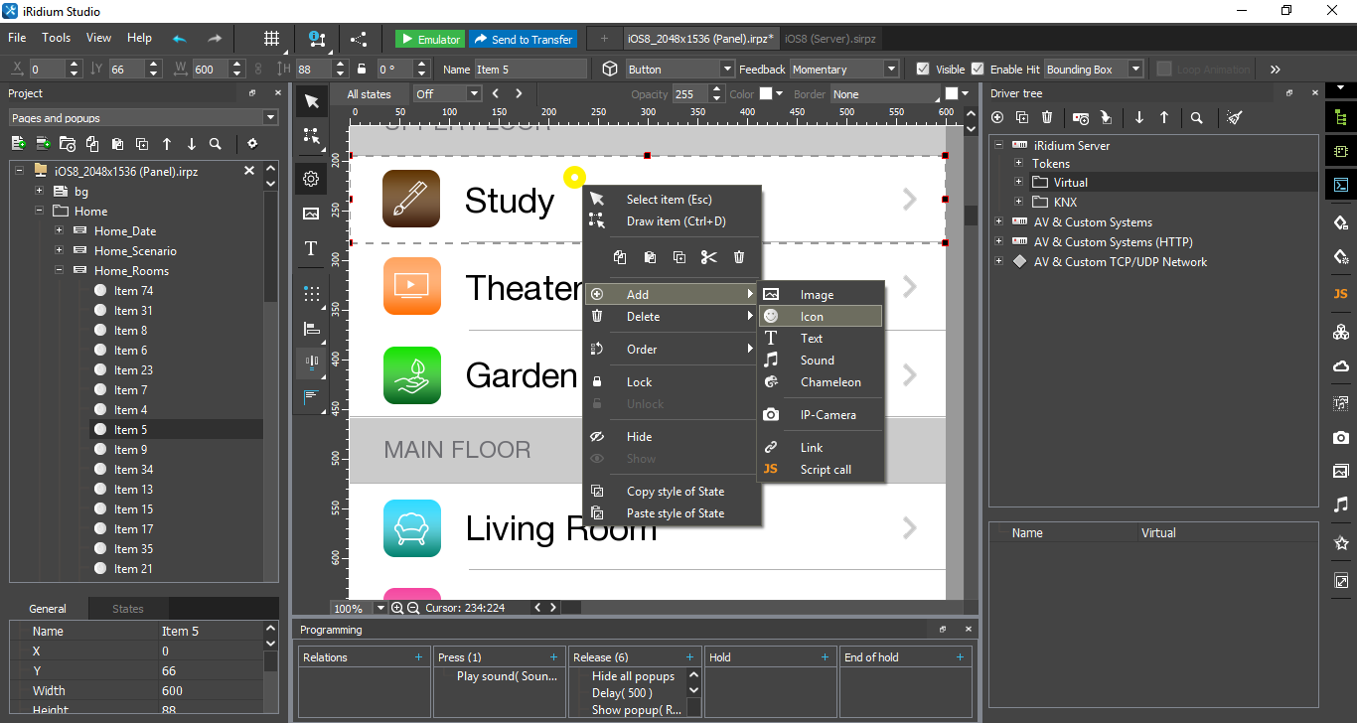Select the Text tool in the editor toolbar
The width and height of the screenshot is (1357, 723).
(x=311, y=248)
